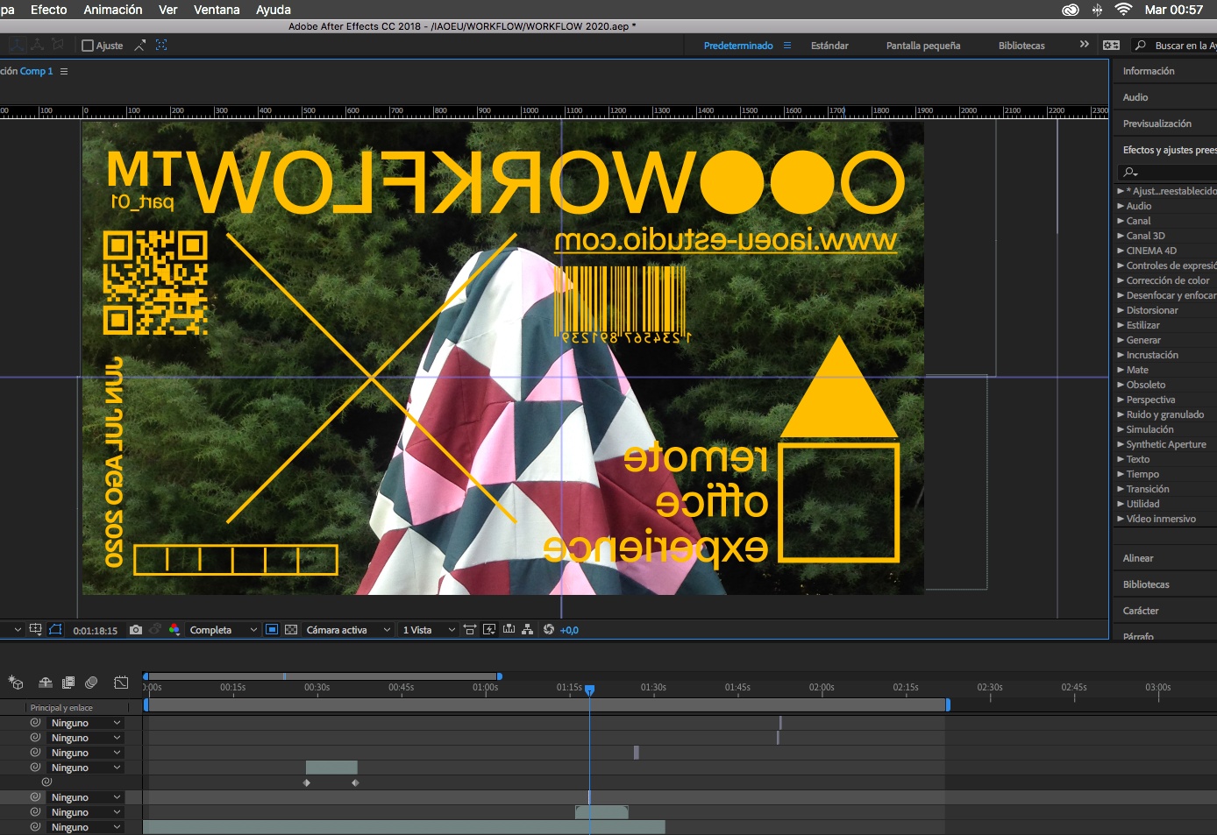Click the Comp 1 composition tab
The height and width of the screenshot is (835, 1217).
(x=36, y=71)
